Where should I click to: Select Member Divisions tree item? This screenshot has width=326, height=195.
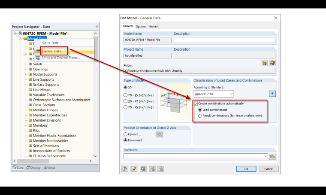47,120
